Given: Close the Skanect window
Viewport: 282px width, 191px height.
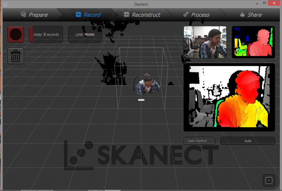Looking at the screenshot, I should pyautogui.click(x=274, y=3).
